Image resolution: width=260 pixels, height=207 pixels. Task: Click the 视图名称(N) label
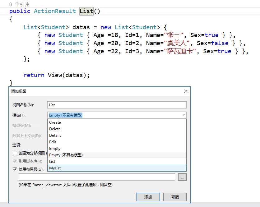23,105
